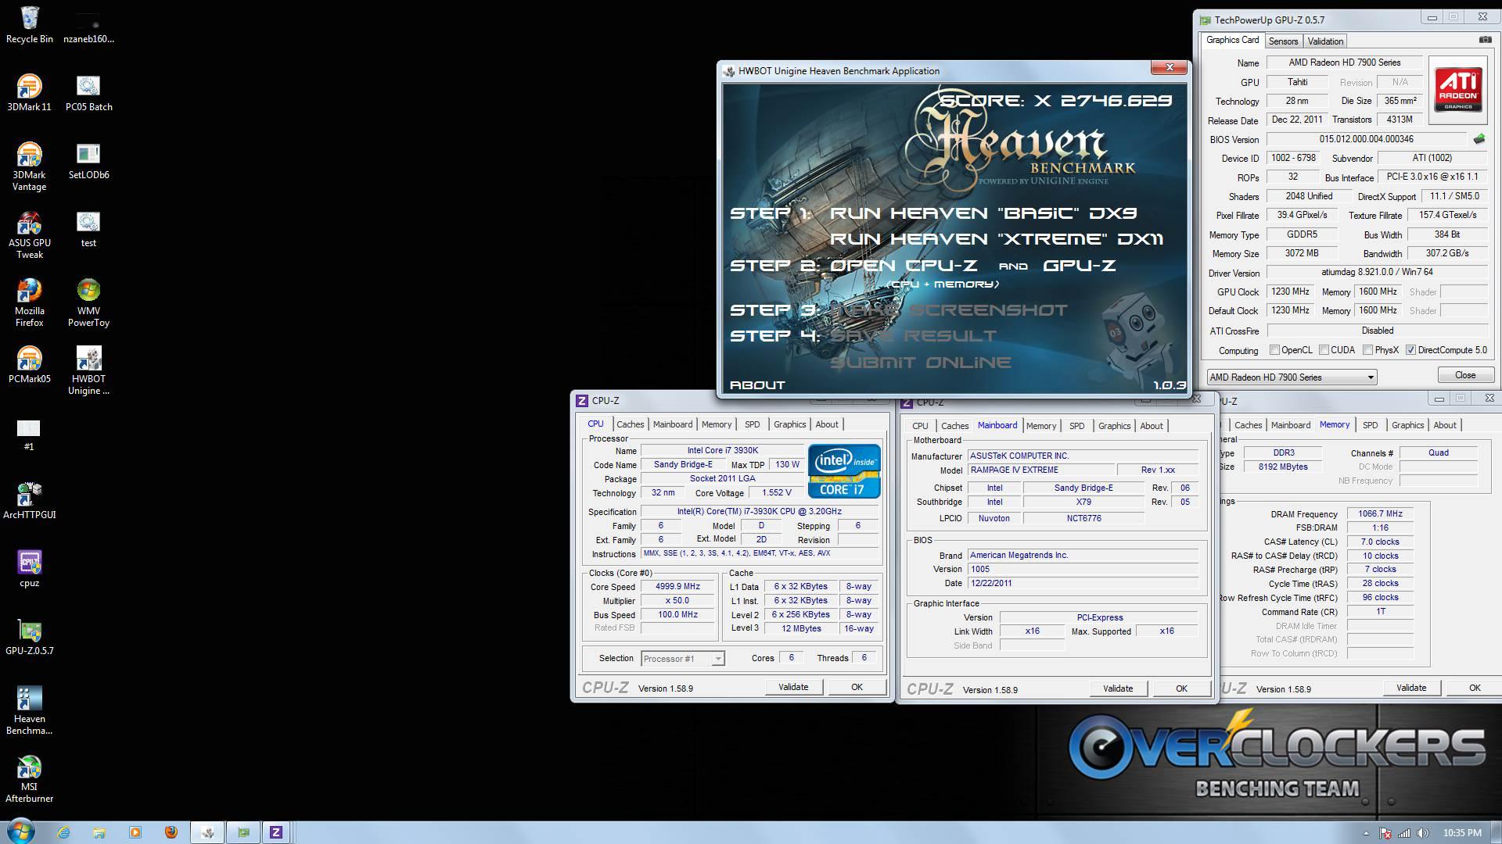
Task: Open Windows Explorer folder on taskbar
Action: 99,832
